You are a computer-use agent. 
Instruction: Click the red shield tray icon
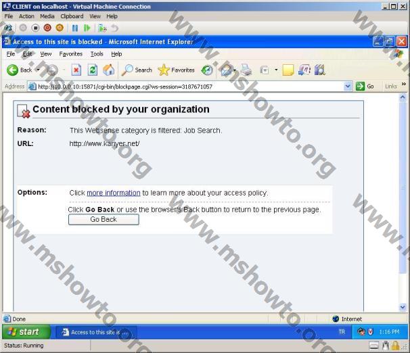click(371, 332)
